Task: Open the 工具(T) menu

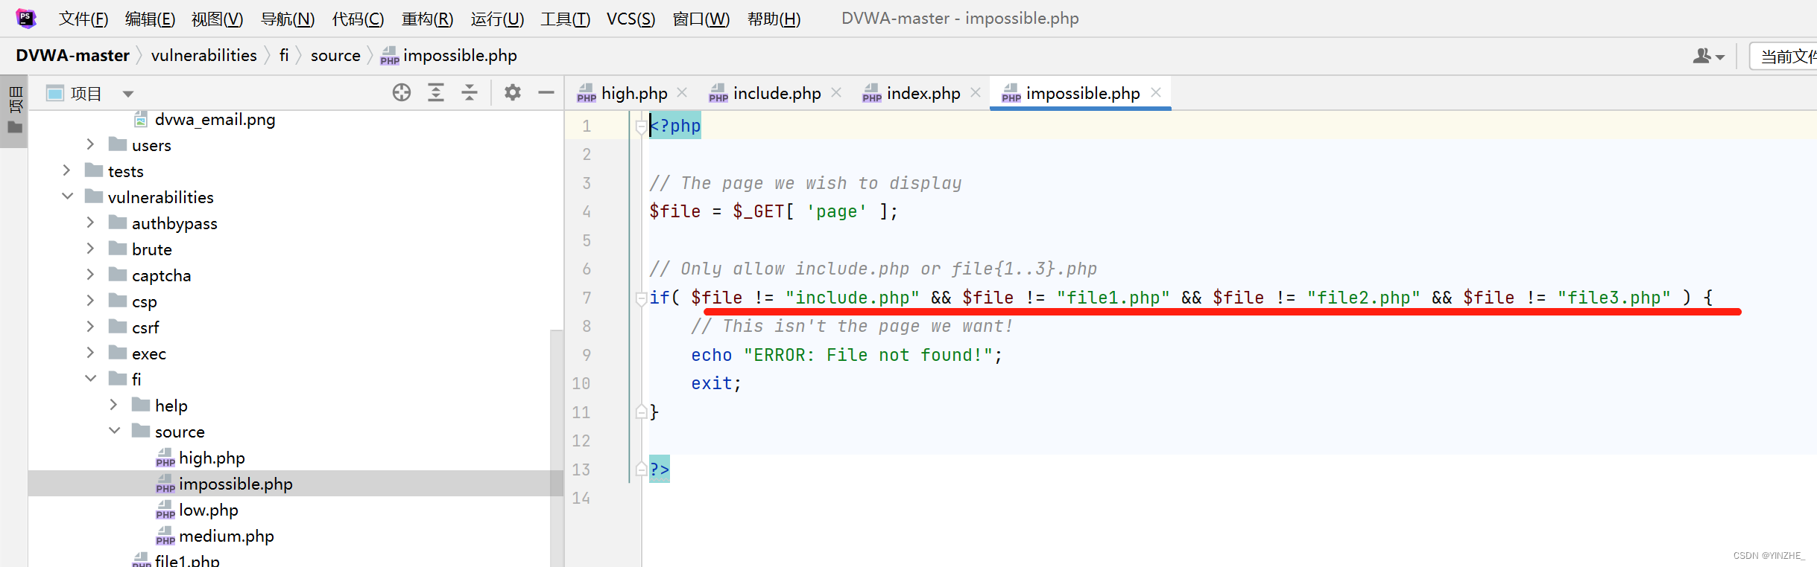Action: coord(565,19)
